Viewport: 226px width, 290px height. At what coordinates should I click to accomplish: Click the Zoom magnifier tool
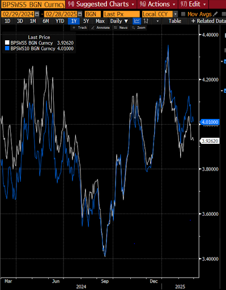(x=139, y=28)
